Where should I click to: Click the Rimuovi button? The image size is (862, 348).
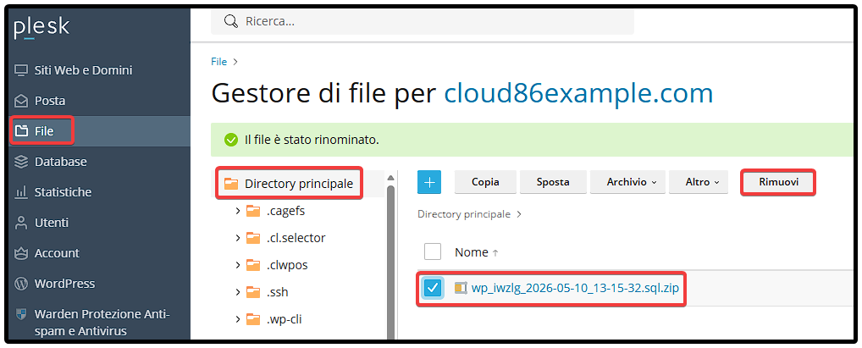(x=778, y=182)
